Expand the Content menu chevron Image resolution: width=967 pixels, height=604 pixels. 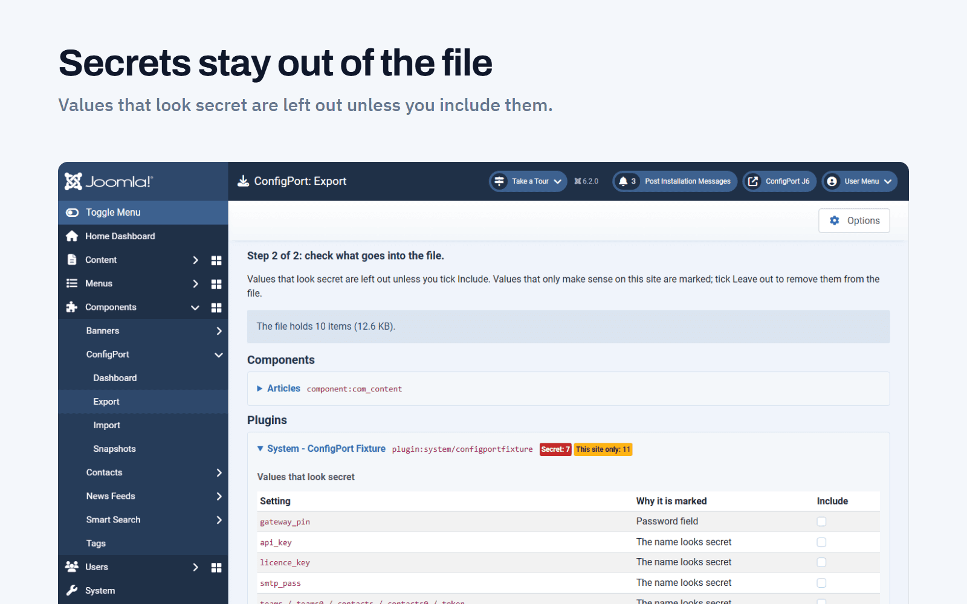pos(195,260)
